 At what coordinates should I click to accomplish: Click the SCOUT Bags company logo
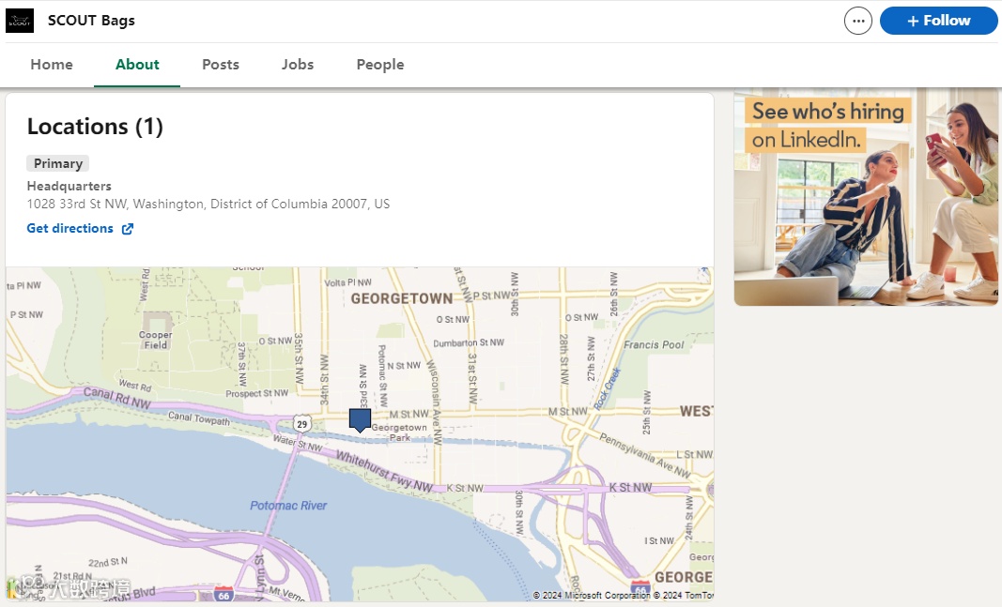[x=19, y=21]
